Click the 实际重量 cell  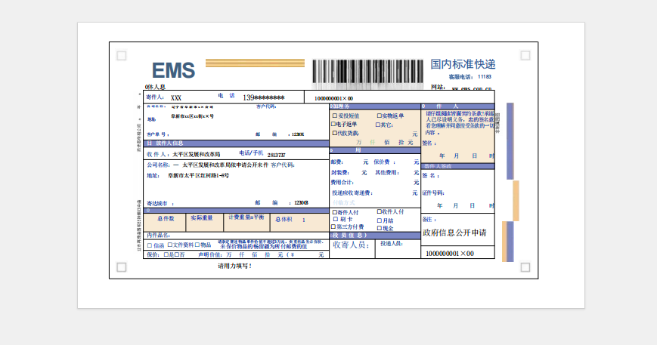204,223
